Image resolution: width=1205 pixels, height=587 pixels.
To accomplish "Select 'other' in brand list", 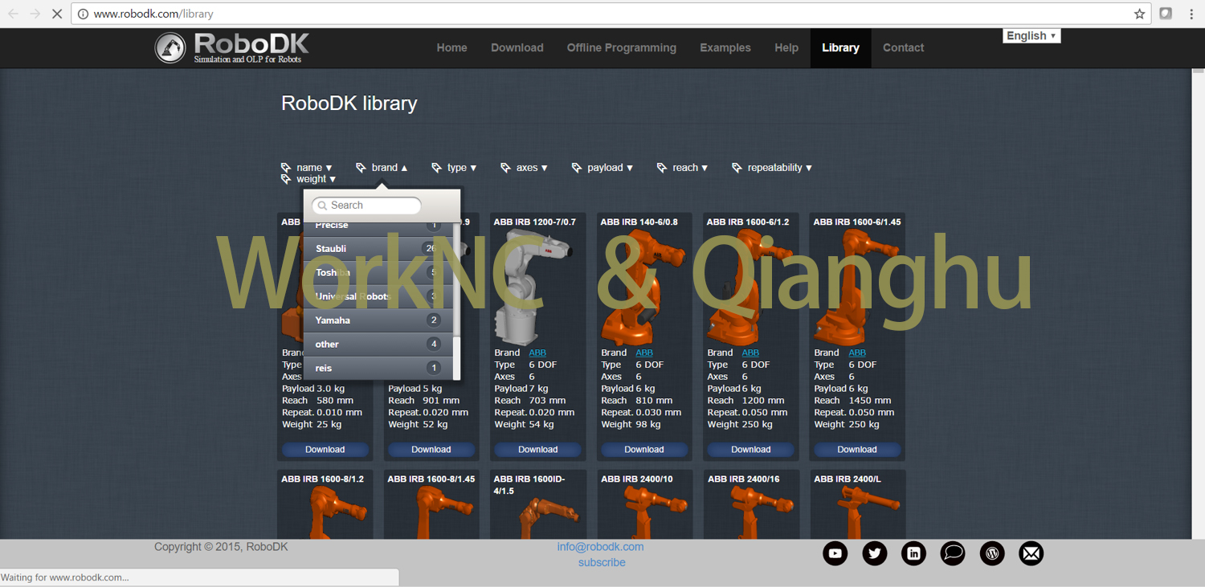I will pyautogui.click(x=378, y=344).
